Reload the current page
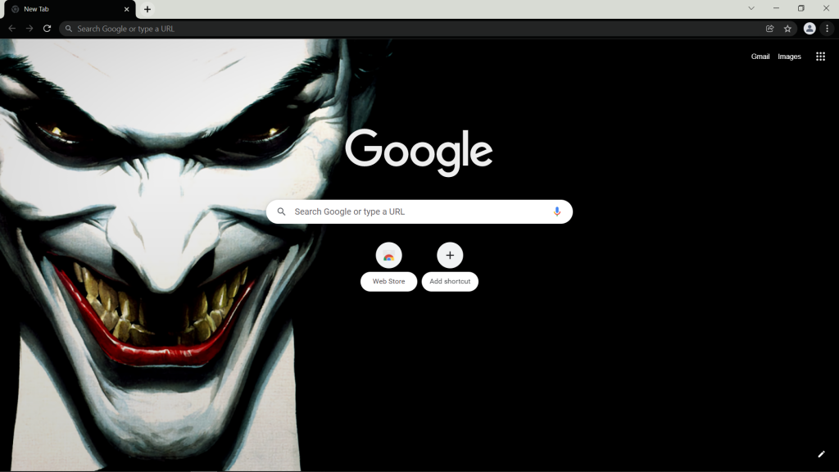Image resolution: width=839 pixels, height=472 pixels. [47, 29]
